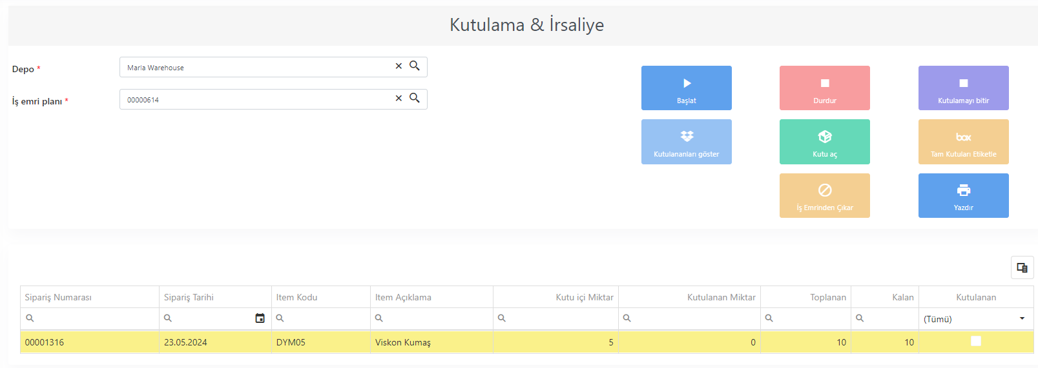Sort by Kutu içi Miktar column header
Image resolution: width=1038 pixels, height=368 pixels.
click(555, 297)
